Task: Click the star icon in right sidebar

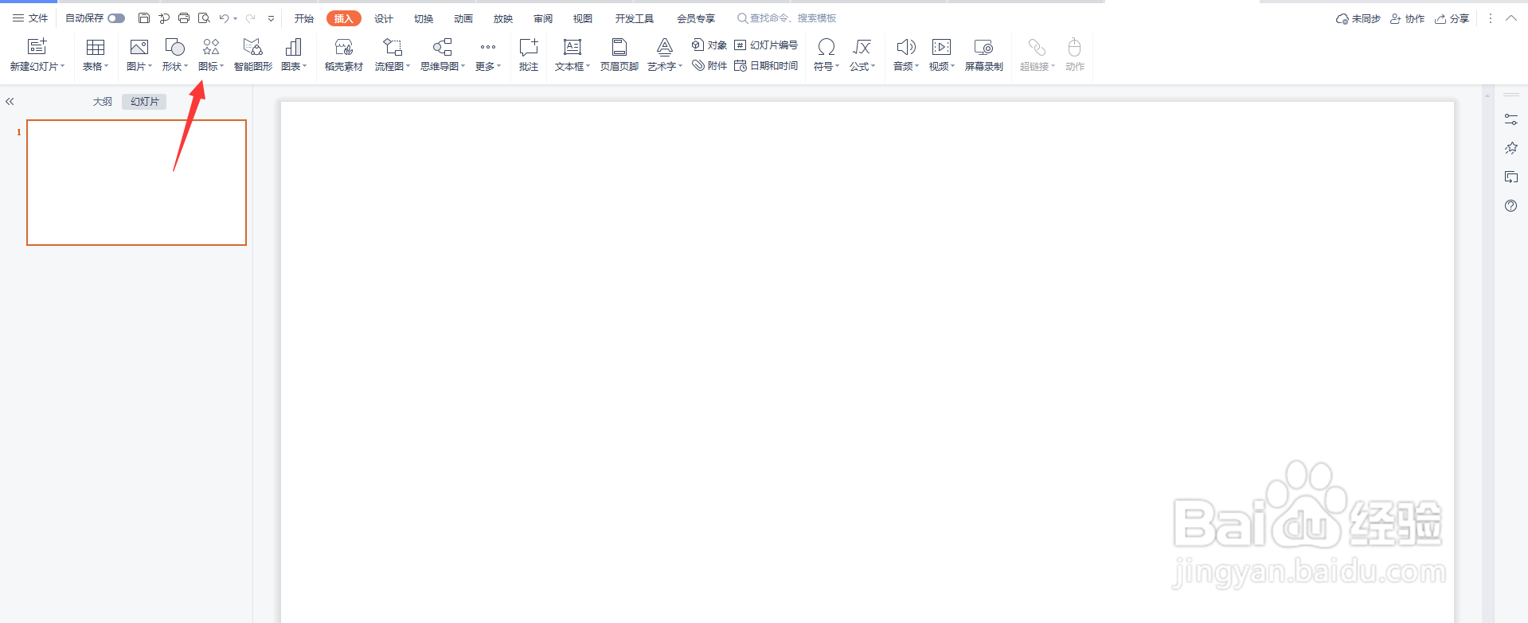Action: [1511, 148]
